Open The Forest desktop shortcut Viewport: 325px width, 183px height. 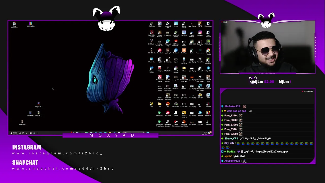click(x=152, y=25)
